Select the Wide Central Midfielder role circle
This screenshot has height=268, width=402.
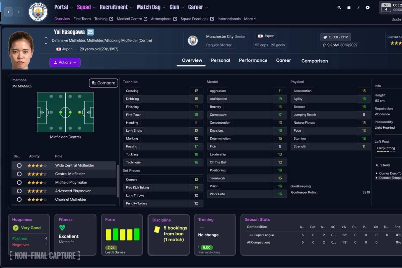[19, 165]
